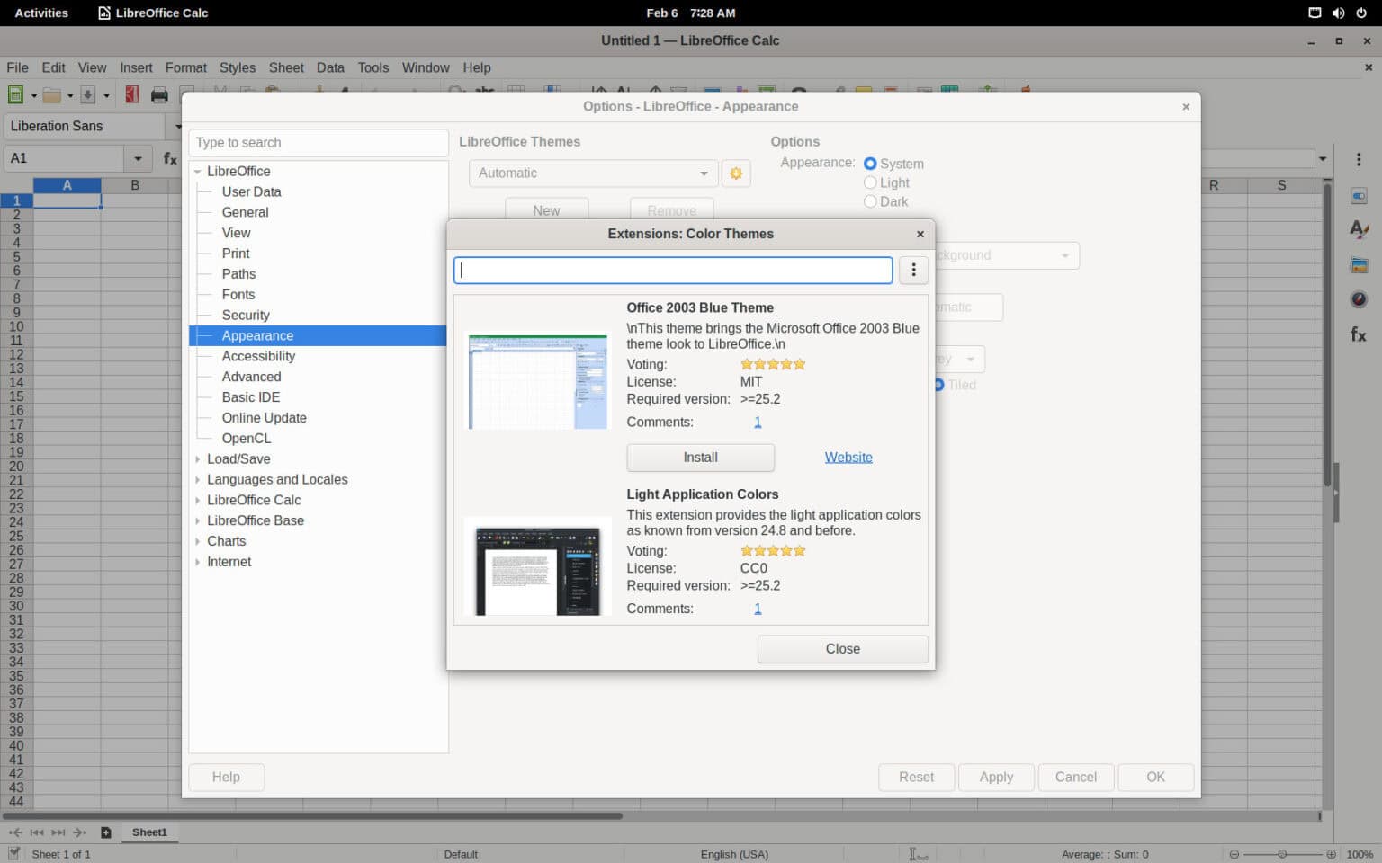Click the extensions search input field
1382x863 pixels.
coord(673,270)
